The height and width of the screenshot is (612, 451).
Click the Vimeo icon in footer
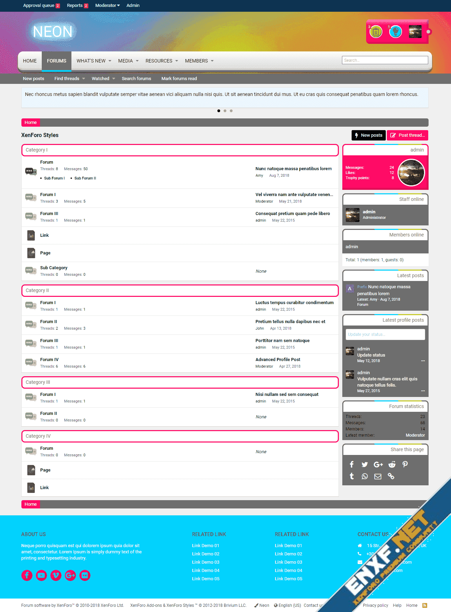[56, 575]
